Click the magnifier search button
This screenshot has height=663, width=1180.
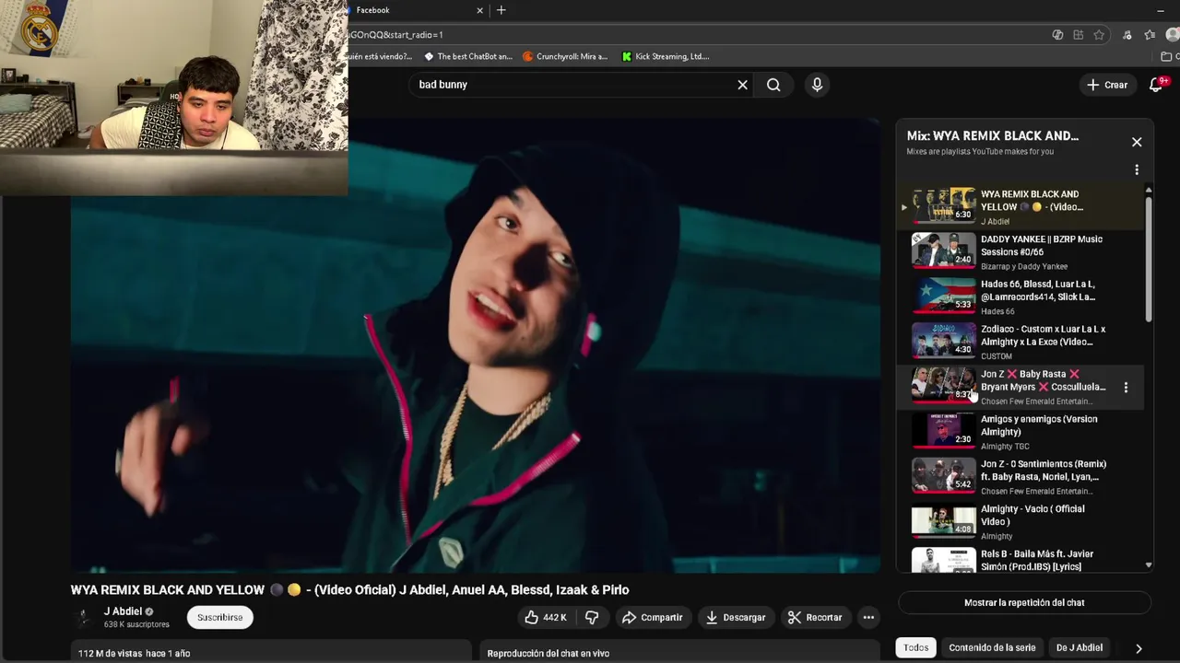pyautogui.click(x=773, y=85)
